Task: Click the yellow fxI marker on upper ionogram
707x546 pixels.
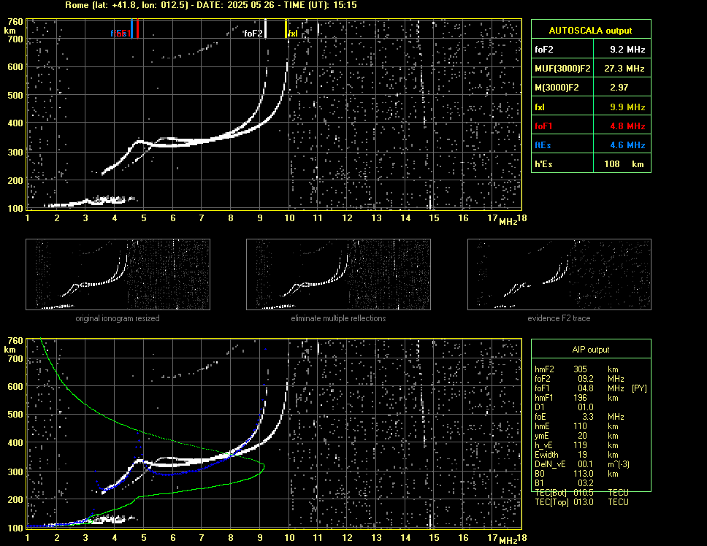Action: point(286,28)
